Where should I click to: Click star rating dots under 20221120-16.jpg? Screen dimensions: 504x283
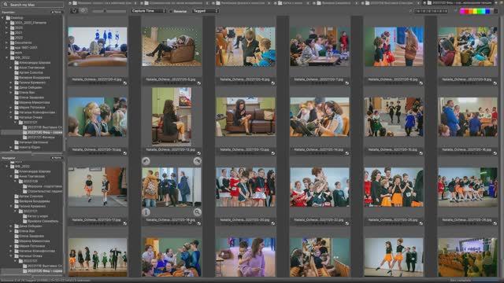click(467, 153)
